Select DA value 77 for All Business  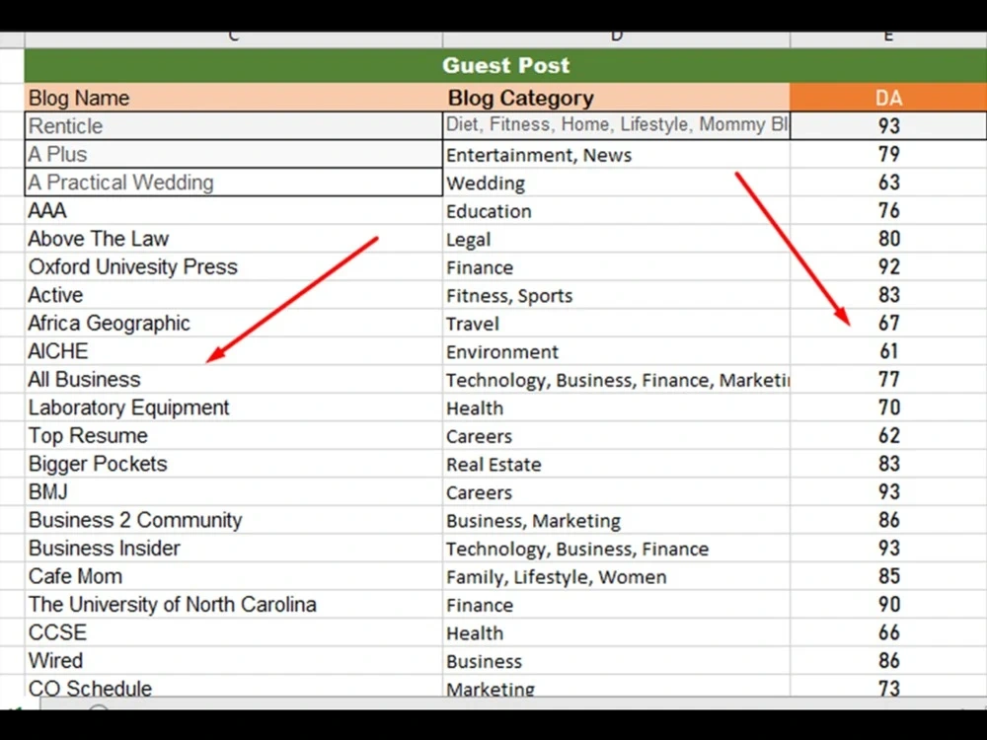888,380
